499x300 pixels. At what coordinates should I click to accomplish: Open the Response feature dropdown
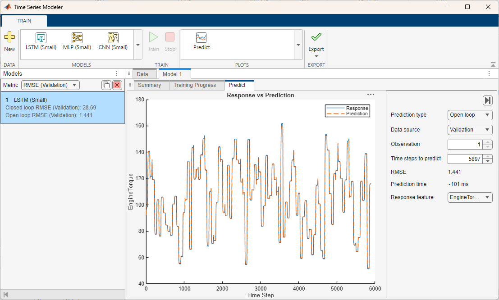(470, 197)
